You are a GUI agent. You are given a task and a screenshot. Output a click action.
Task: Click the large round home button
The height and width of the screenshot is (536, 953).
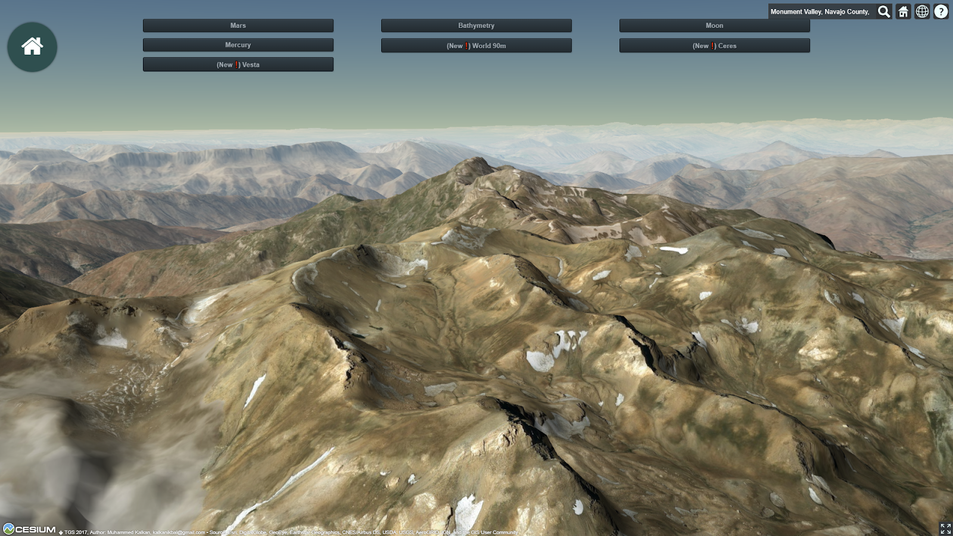[32, 47]
